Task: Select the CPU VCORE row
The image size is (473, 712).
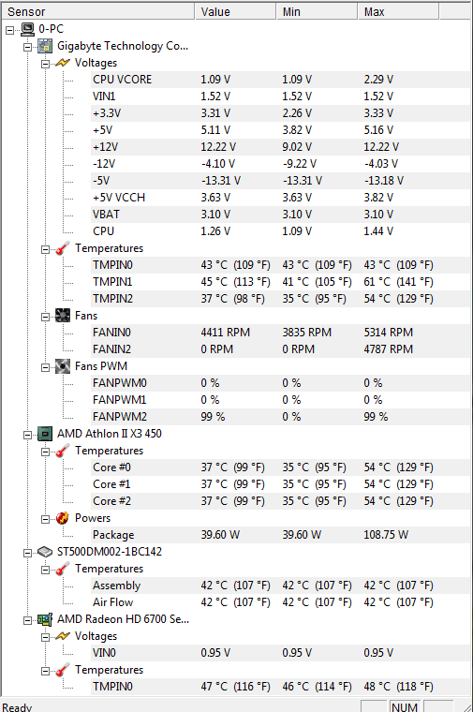Action: point(281,80)
